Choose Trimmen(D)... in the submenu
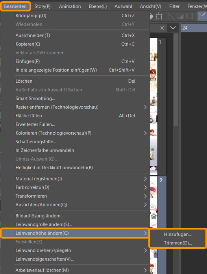 177,243
